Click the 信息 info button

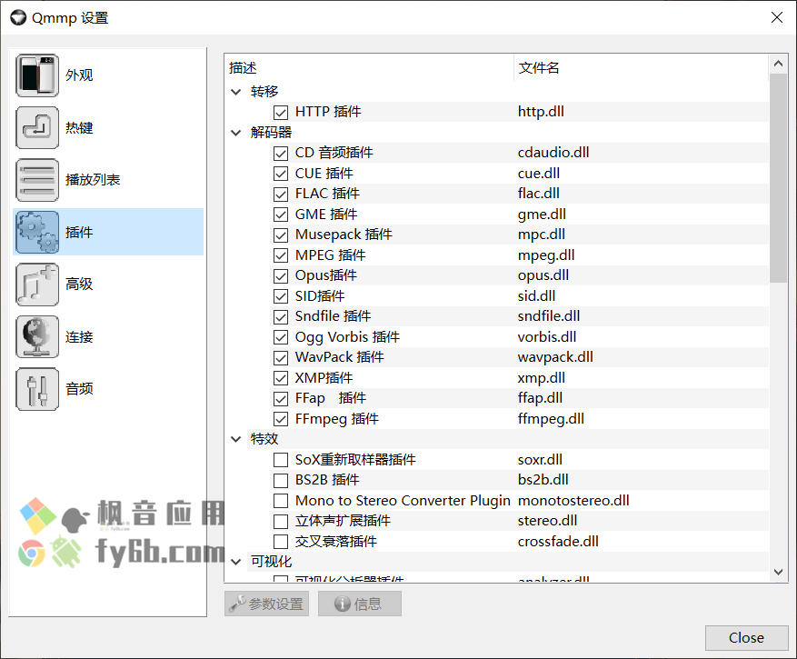pos(359,604)
